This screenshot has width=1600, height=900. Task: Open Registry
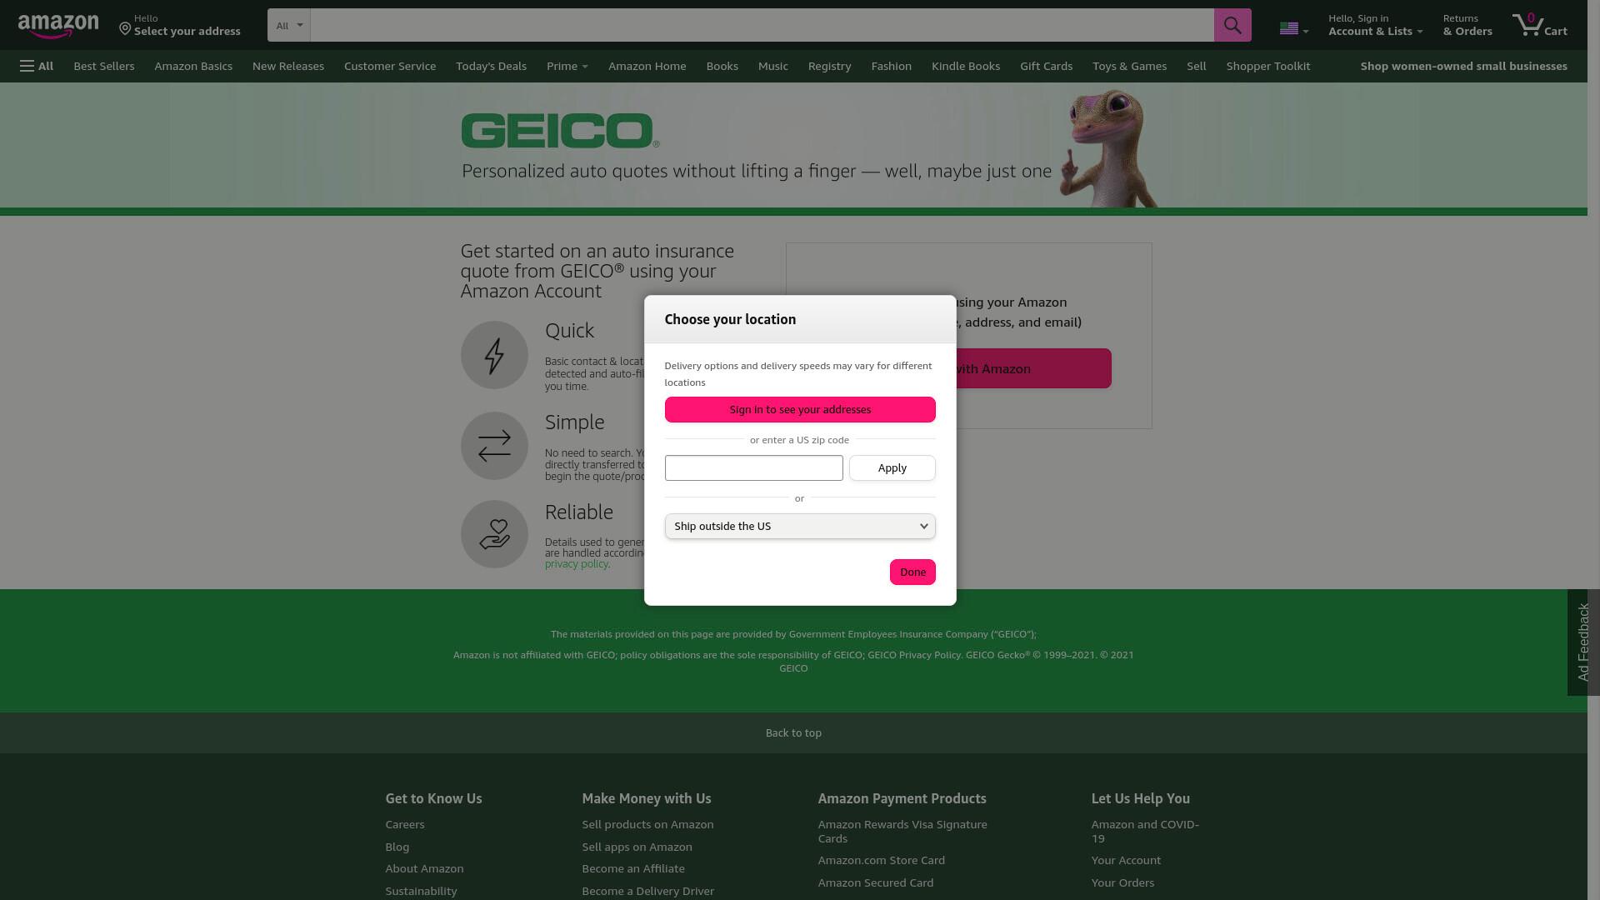tap(829, 66)
